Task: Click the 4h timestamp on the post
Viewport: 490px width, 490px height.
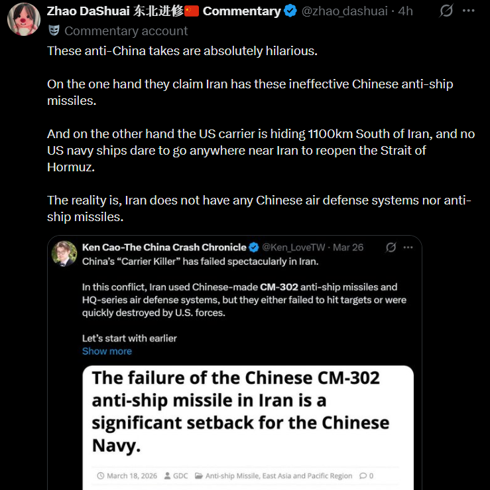Action: 405,11
